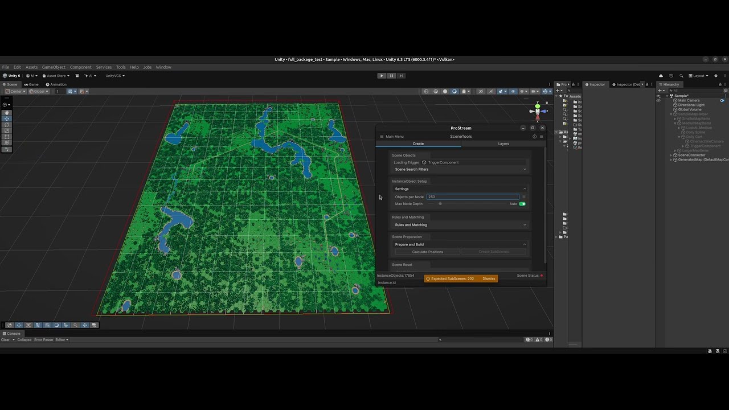Open the Layout dropdown
The image size is (729, 410).
point(698,76)
